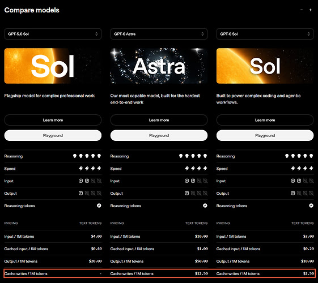Click the GPT-5.6 Sol banner image
This screenshot has height=283, width=318.
53,66
